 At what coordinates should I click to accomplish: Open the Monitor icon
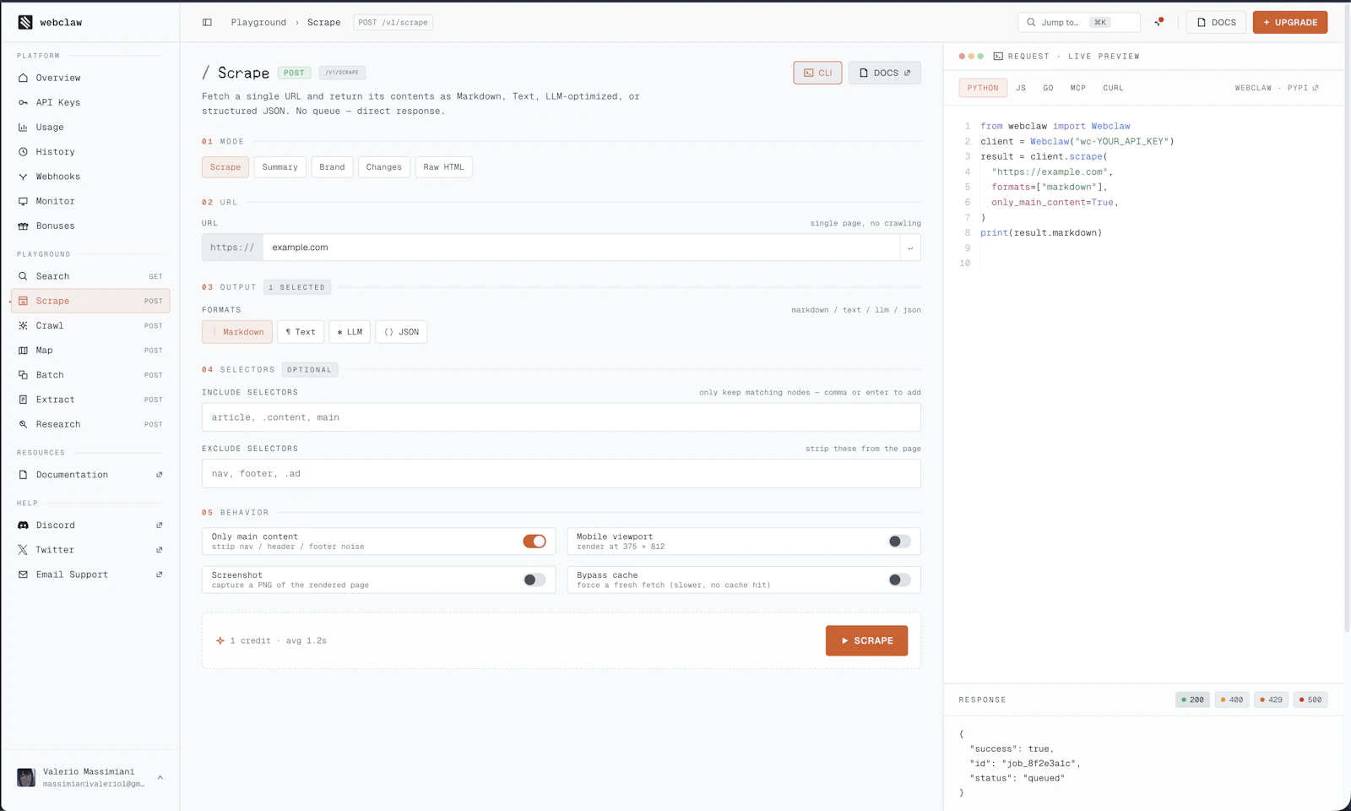click(23, 201)
